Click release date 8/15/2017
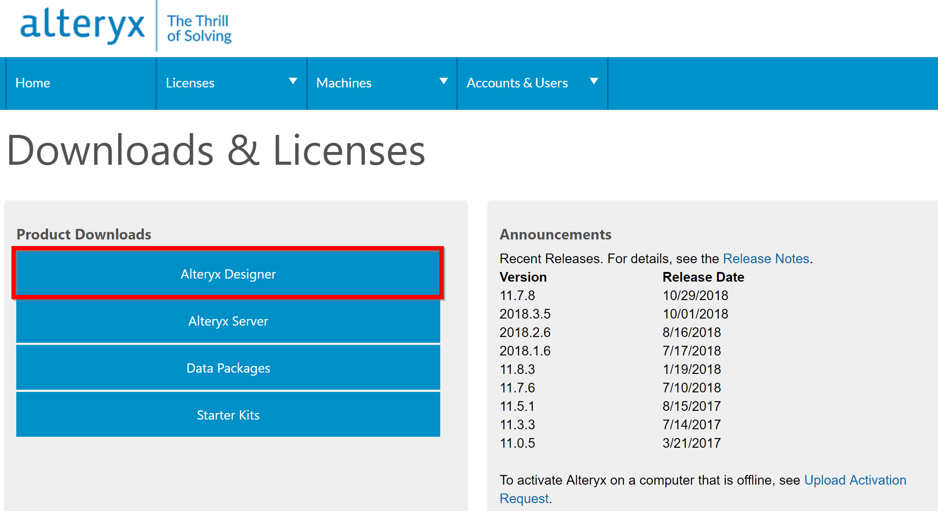This screenshot has width=938, height=511. click(x=692, y=406)
